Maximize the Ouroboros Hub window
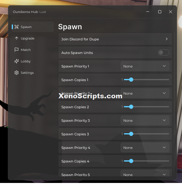Viewport: 182px width, 192px height. (160, 12)
